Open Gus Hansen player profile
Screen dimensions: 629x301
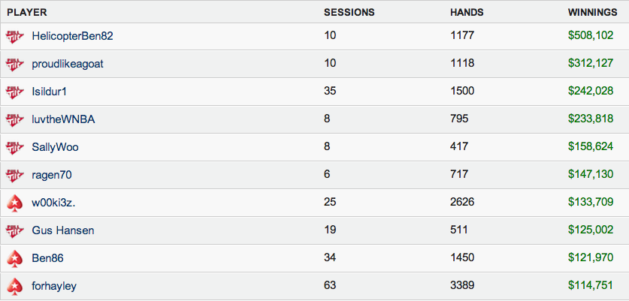pos(63,230)
